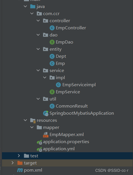Select the resources folder label

tap(47, 120)
